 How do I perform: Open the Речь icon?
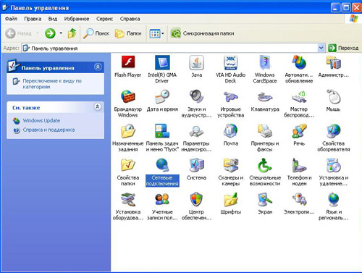tap(299, 131)
